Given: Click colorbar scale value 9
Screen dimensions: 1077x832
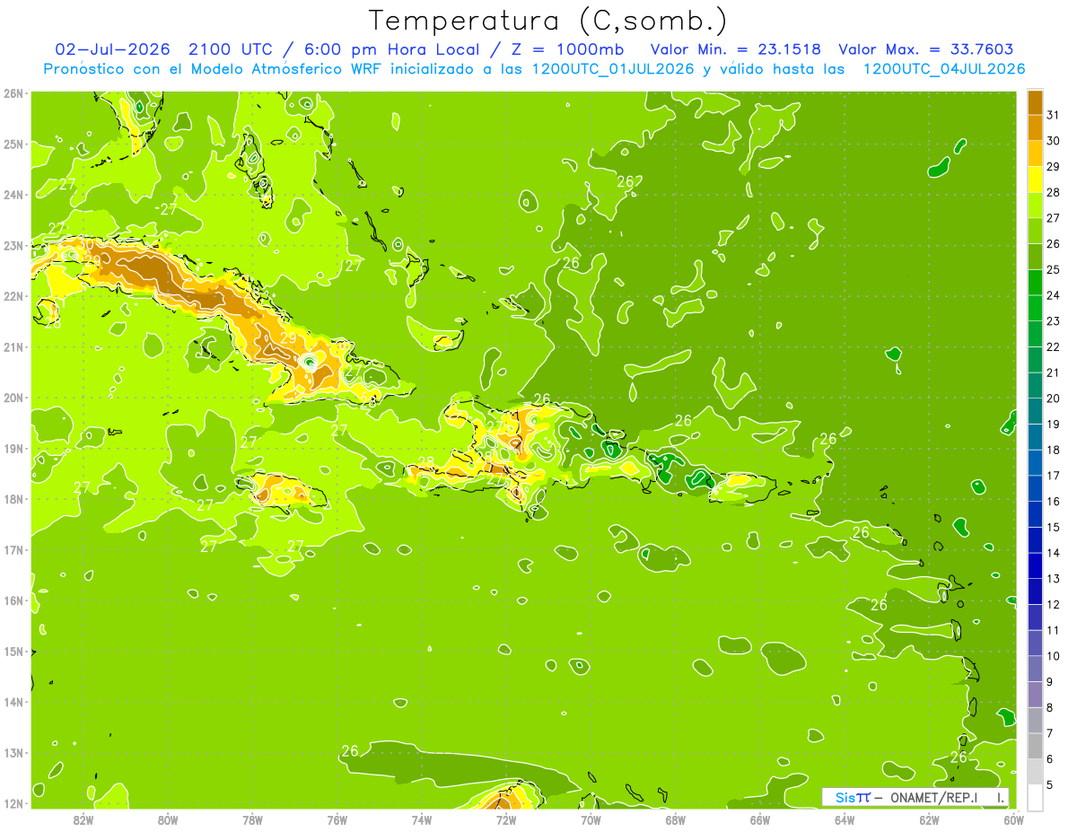Looking at the screenshot, I should (1050, 682).
